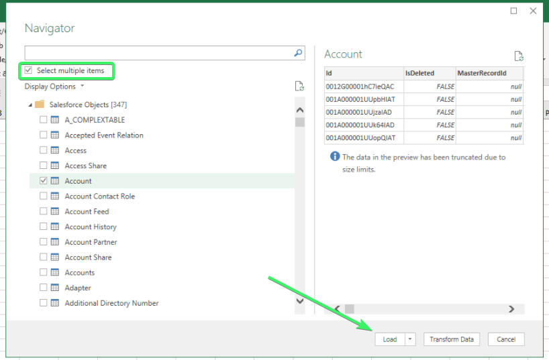Click table icon beside Account Feed

tap(55, 211)
